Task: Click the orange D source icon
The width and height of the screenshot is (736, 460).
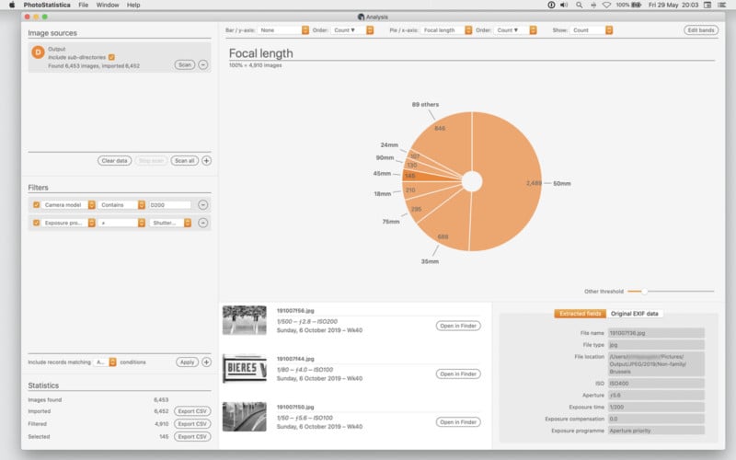Action: pyautogui.click(x=38, y=52)
